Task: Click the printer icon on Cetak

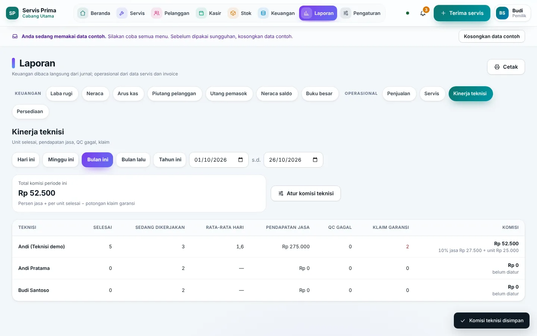Action: tap(497, 67)
